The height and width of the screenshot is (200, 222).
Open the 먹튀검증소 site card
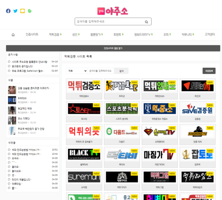point(84,89)
